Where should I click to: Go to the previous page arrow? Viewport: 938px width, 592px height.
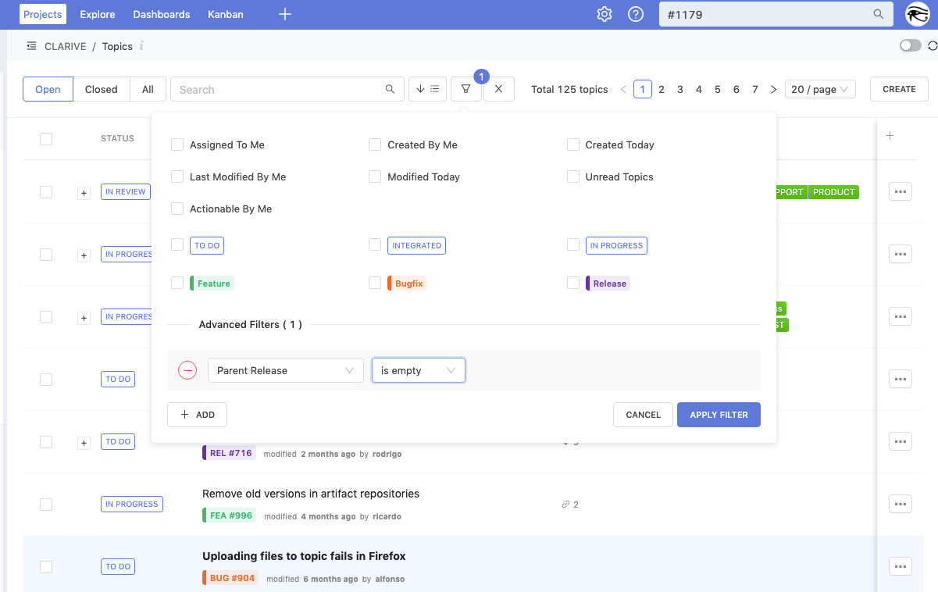pos(623,89)
